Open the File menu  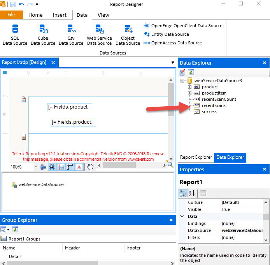click(11, 15)
